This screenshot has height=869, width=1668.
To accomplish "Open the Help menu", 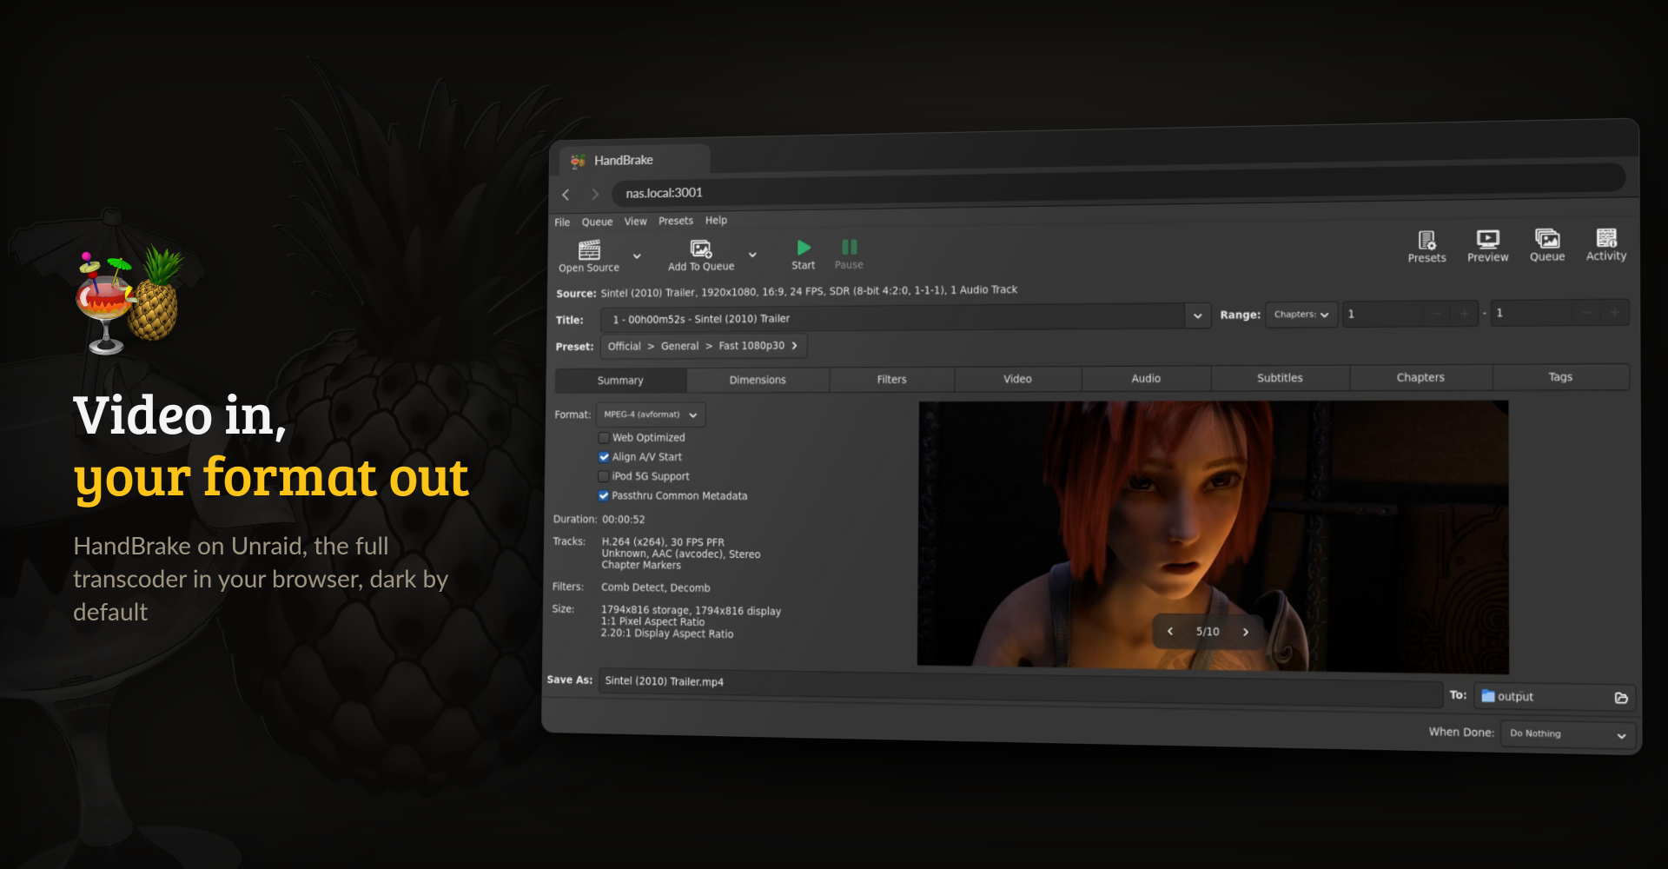I will pyautogui.click(x=716, y=221).
